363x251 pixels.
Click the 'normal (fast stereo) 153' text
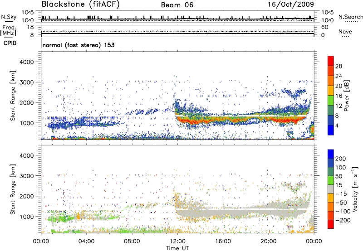point(78,45)
